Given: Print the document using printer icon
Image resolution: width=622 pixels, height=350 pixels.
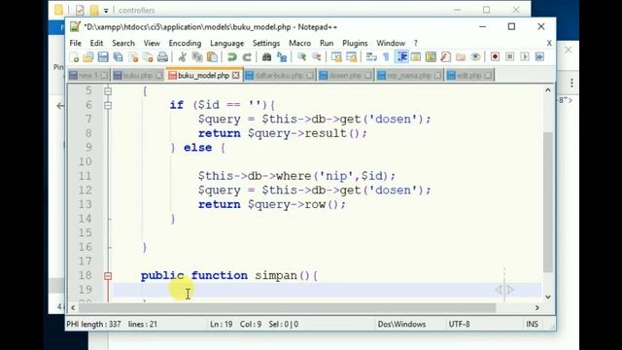Looking at the screenshot, I should point(162,57).
